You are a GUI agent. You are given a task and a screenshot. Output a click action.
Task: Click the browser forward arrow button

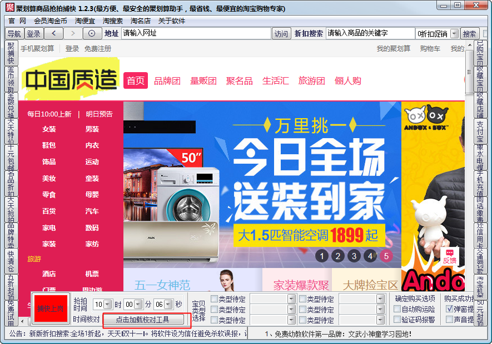click(73, 33)
